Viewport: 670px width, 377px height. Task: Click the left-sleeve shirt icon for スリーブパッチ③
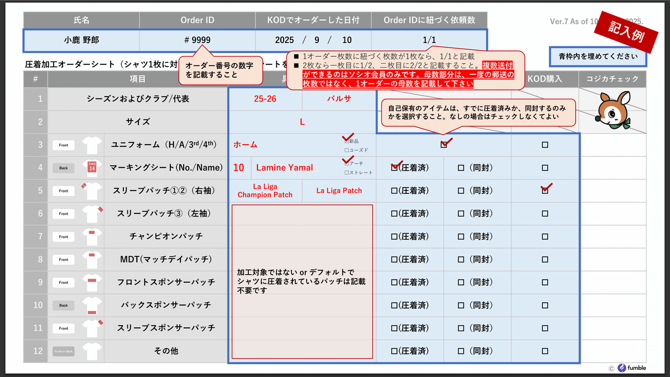(x=92, y=214)
